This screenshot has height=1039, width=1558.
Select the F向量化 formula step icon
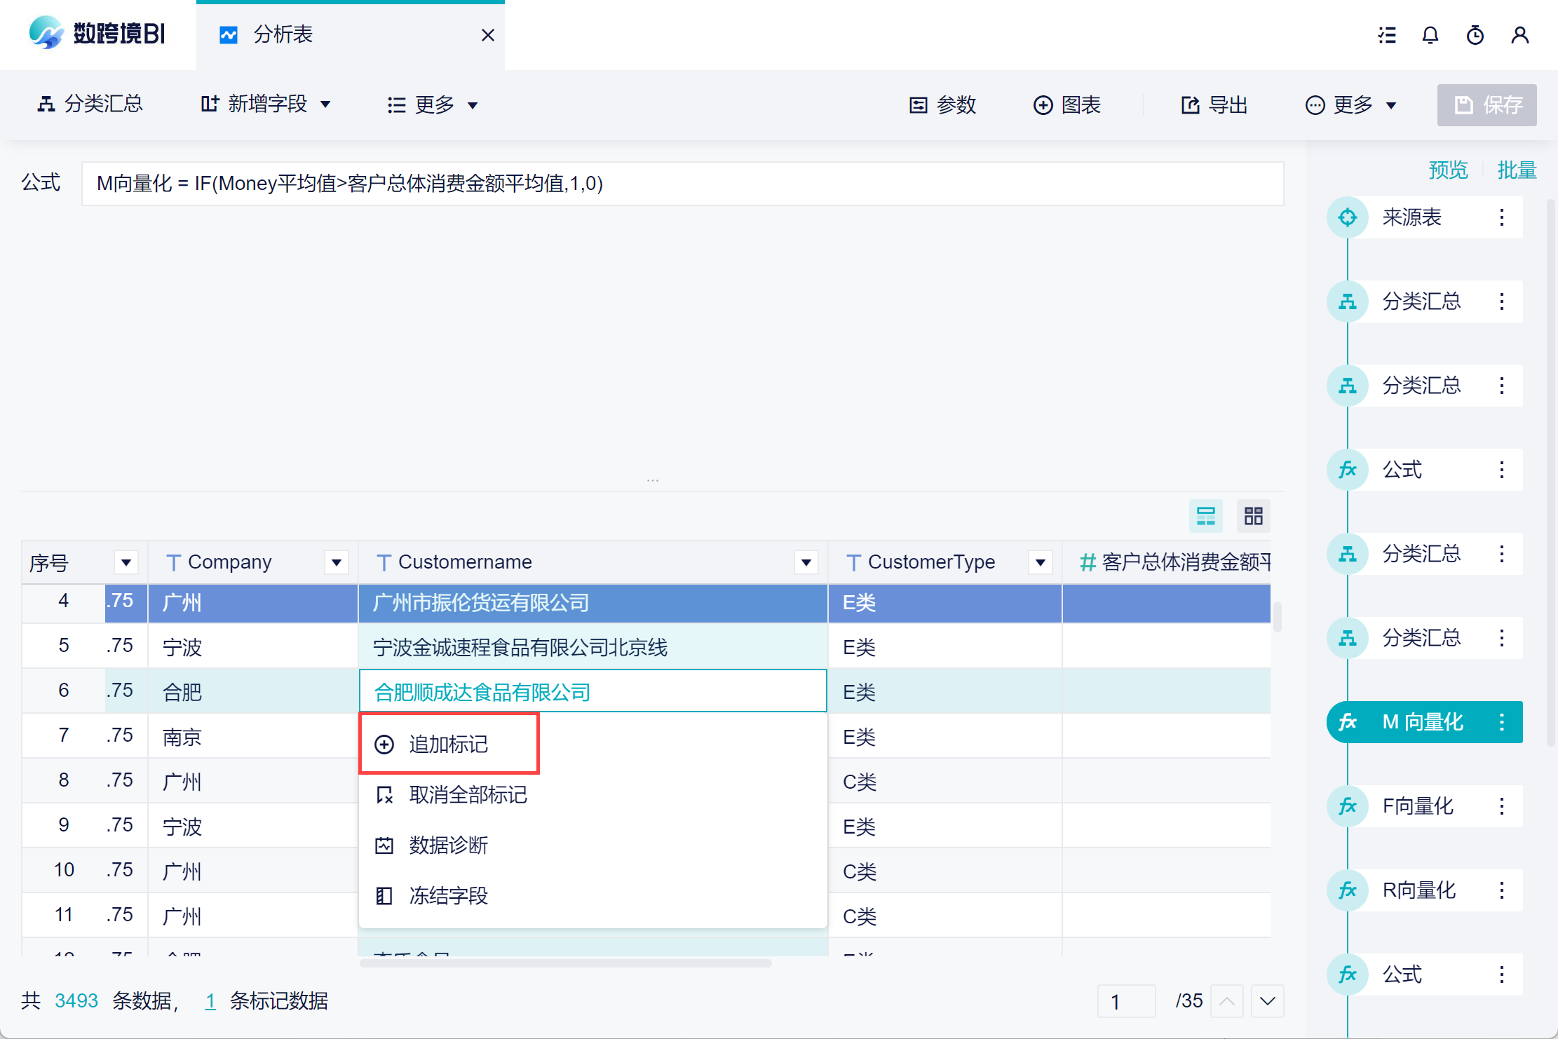click(1347, 806)
